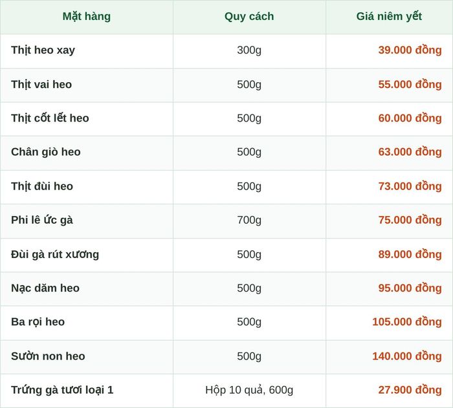This screenshot has width=453, height=408.
Task: Click the Nạc dăm heo name
Action: pyautogui.click(x=45, y=288)
